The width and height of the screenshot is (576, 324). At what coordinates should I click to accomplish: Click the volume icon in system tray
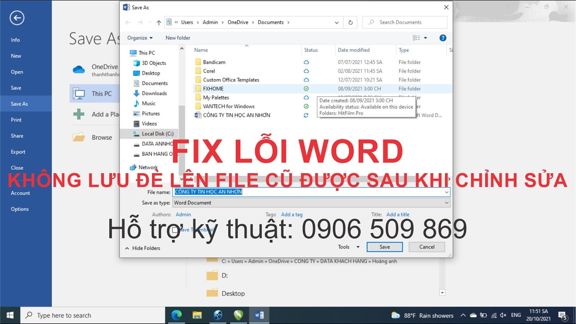[503, 315]
